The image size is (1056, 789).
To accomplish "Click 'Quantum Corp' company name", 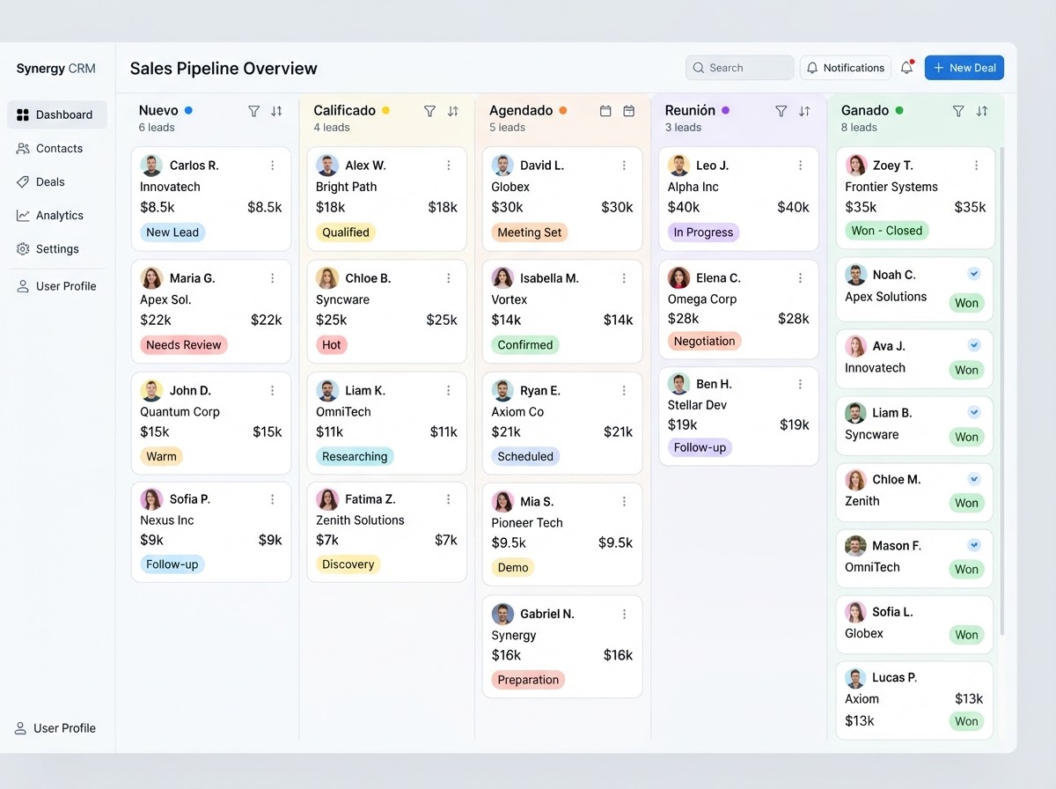I will (180, 411).
